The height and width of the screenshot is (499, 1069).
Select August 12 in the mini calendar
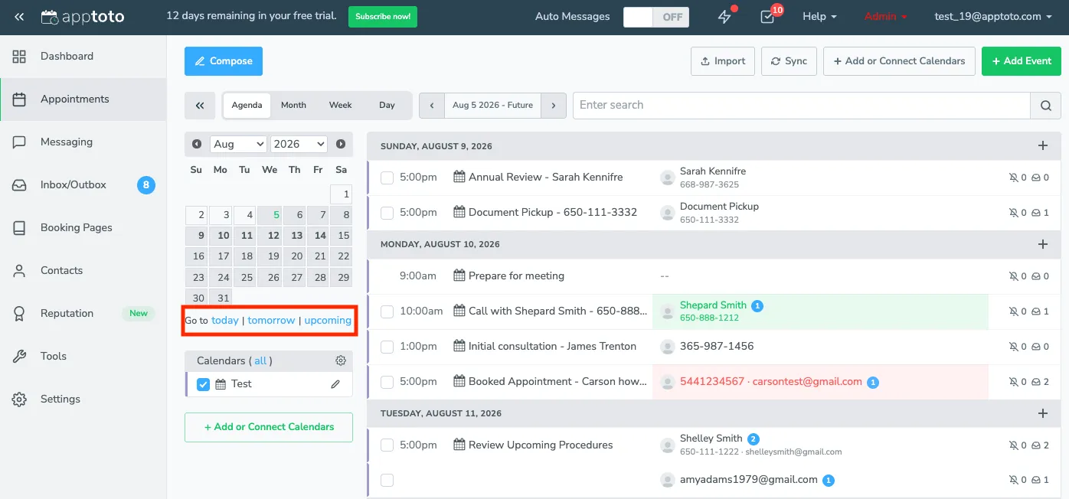click(x=270, y=236)
